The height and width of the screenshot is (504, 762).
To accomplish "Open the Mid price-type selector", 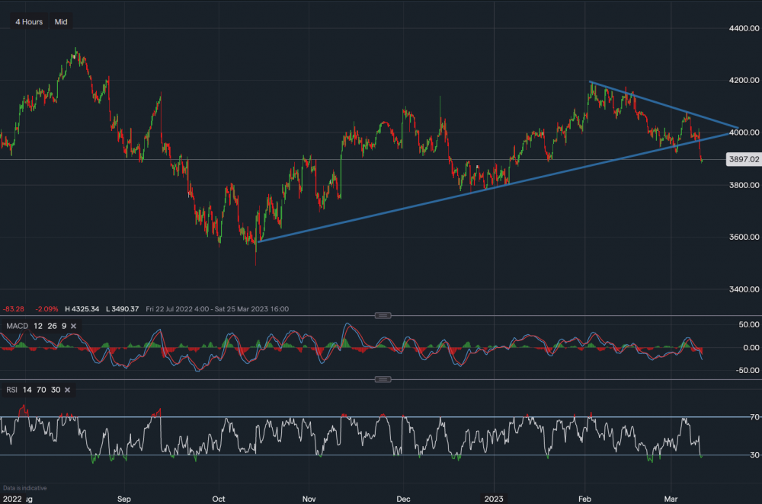I will 60,21.
